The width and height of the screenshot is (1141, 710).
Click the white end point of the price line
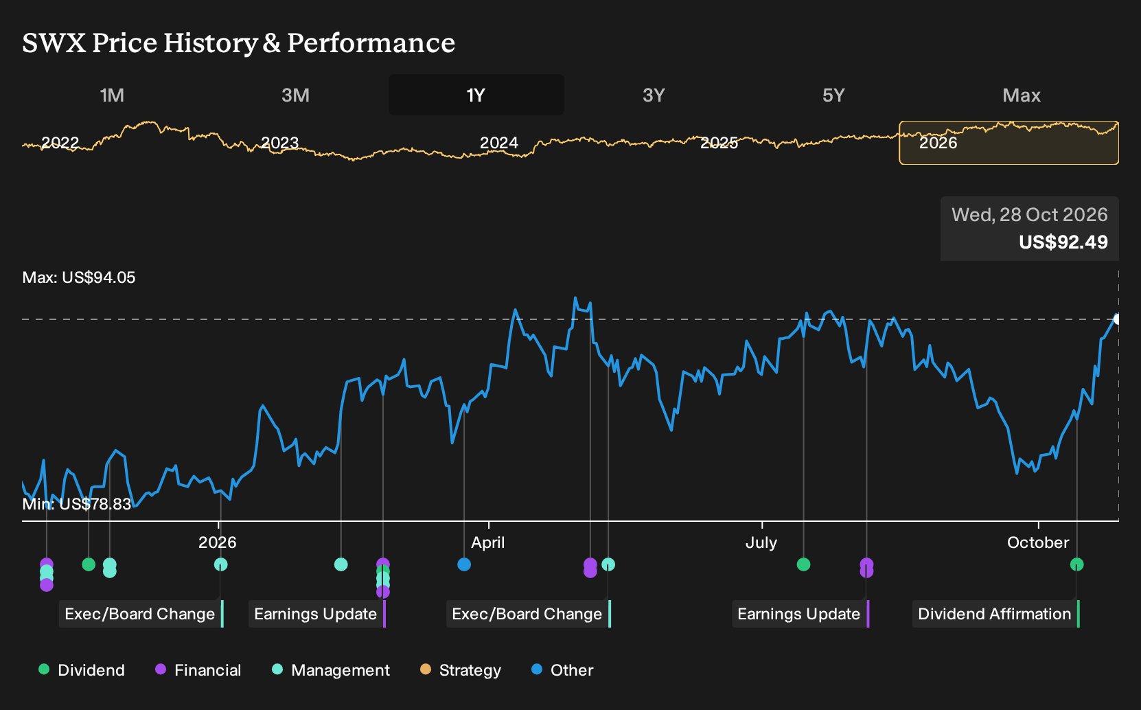click(1118, 319)
